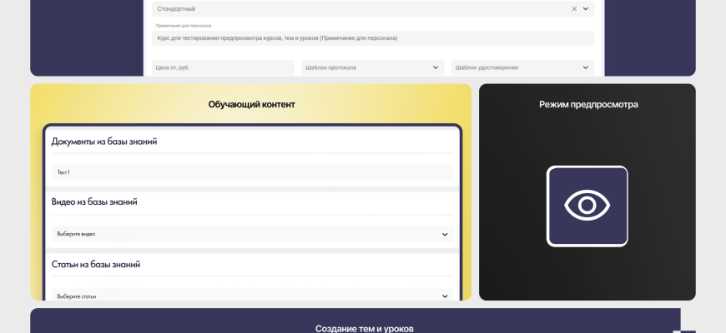Clear the Стандартный selection with the X icon
Viewport: 726px width, 333px height.
tap(573, 8)
